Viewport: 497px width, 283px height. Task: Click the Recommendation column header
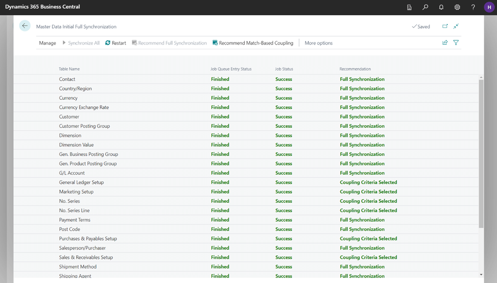(355, 69)
